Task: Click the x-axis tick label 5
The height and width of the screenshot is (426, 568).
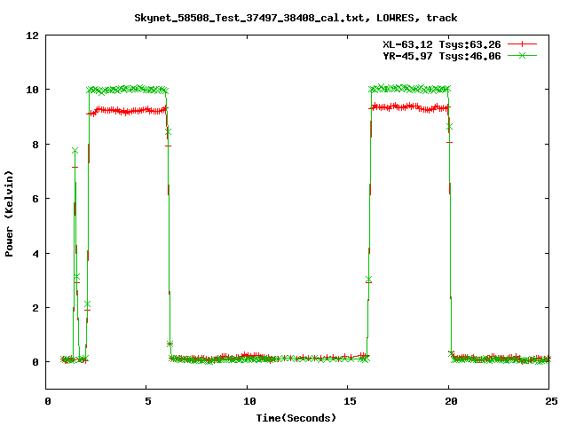Action: 148,401
